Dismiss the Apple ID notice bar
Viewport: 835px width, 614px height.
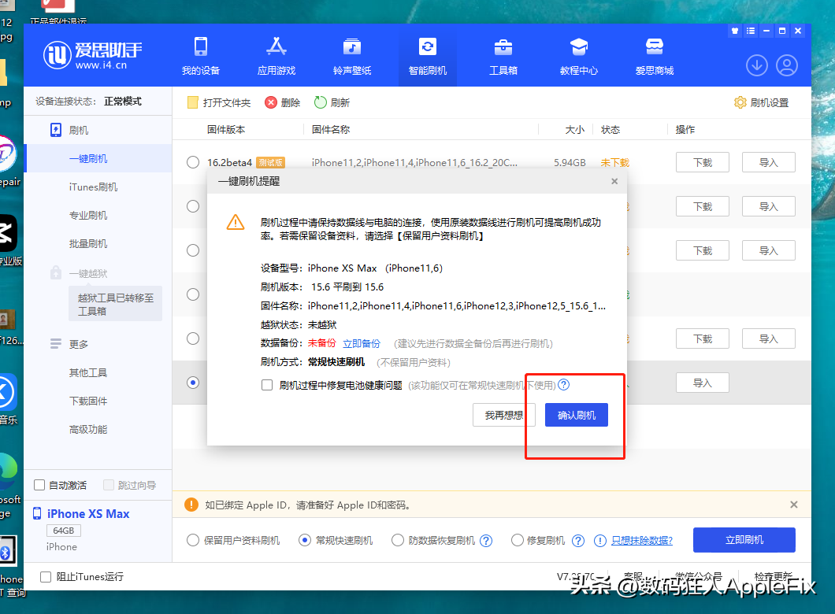[x=793, y=505]
